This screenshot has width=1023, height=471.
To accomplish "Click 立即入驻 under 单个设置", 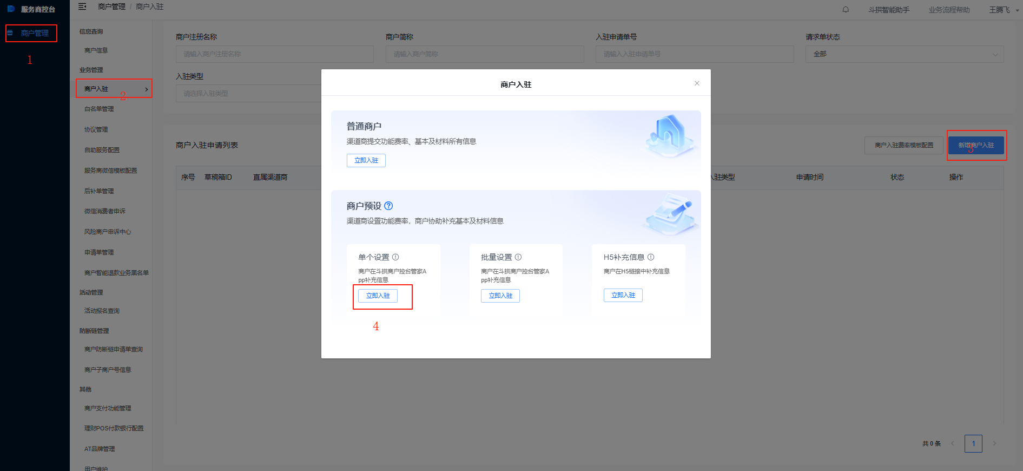I will [x=378, y=296].
